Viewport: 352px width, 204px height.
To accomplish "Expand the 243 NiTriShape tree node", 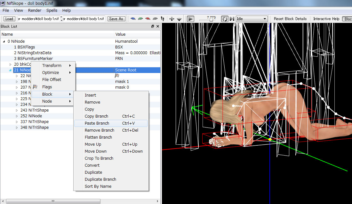I will [x=17, y=110].
